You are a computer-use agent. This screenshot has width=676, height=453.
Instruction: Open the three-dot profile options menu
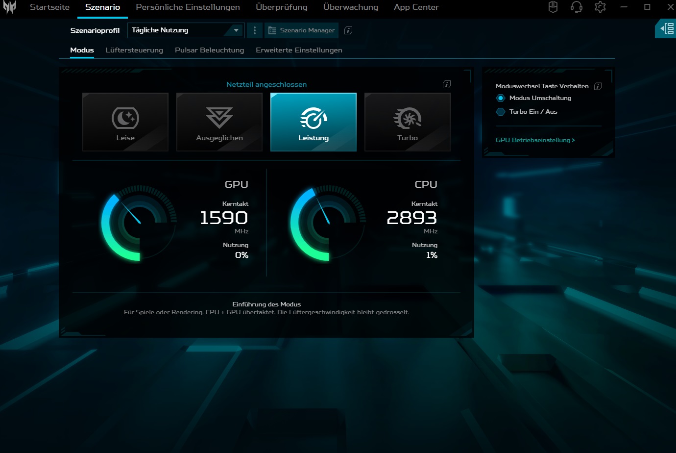point(254,30)
